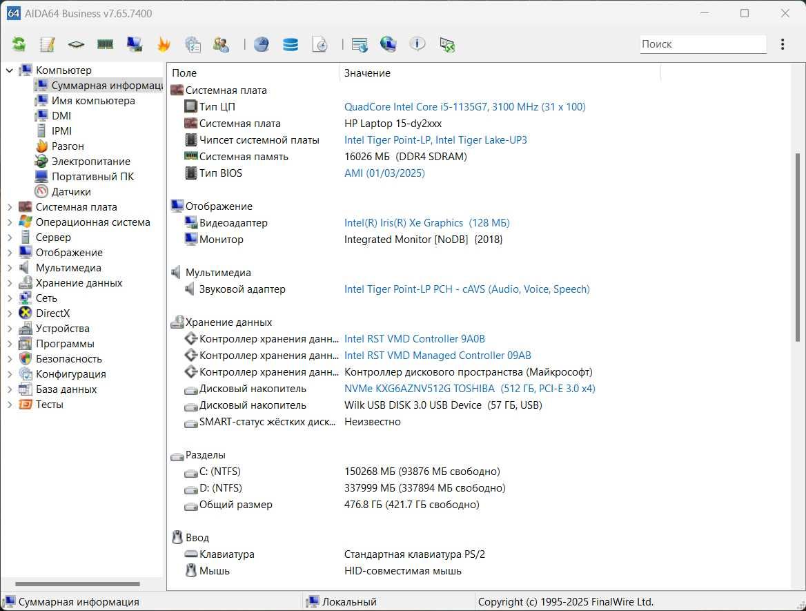Click the horizontal scrollbar under the tree

pos(77,584)
